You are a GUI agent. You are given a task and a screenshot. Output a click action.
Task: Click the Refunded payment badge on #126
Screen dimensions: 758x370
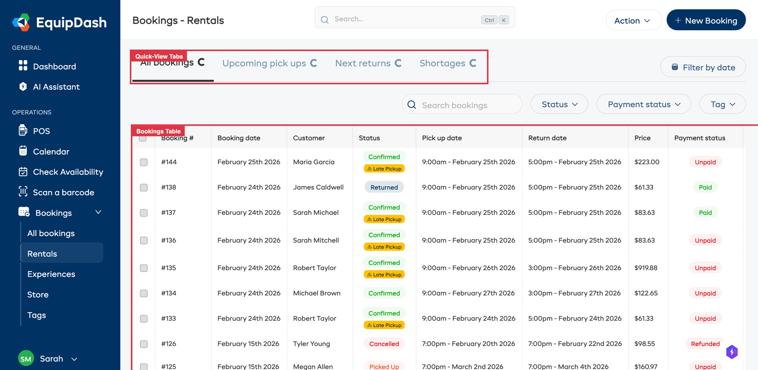[x=705, y=344]
